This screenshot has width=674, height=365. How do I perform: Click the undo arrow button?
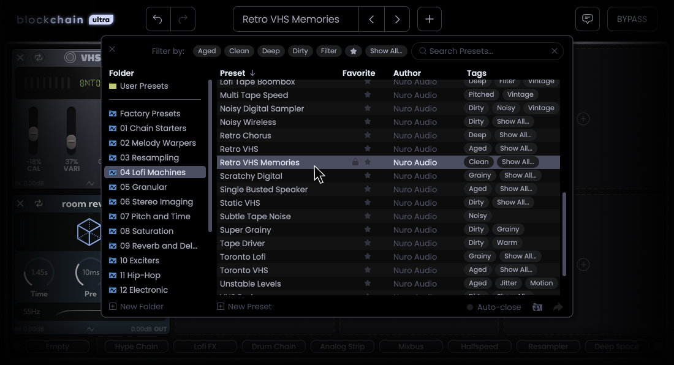point(157,20)
